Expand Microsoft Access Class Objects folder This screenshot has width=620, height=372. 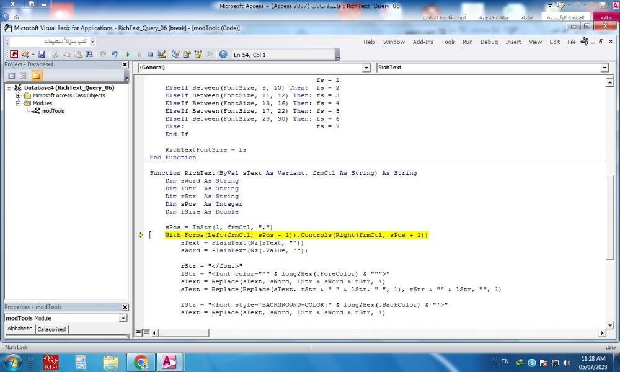click(18, 95)
